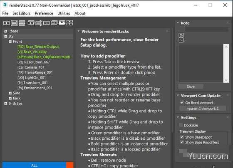233x168 pixels.
Task: Click the blue ALL button
Action: coord(34,165)
